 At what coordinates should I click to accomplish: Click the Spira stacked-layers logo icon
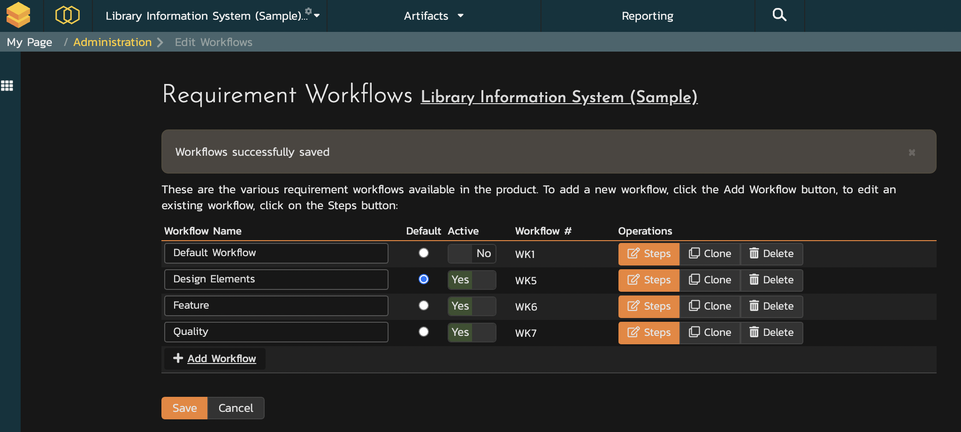coord(18,15)
